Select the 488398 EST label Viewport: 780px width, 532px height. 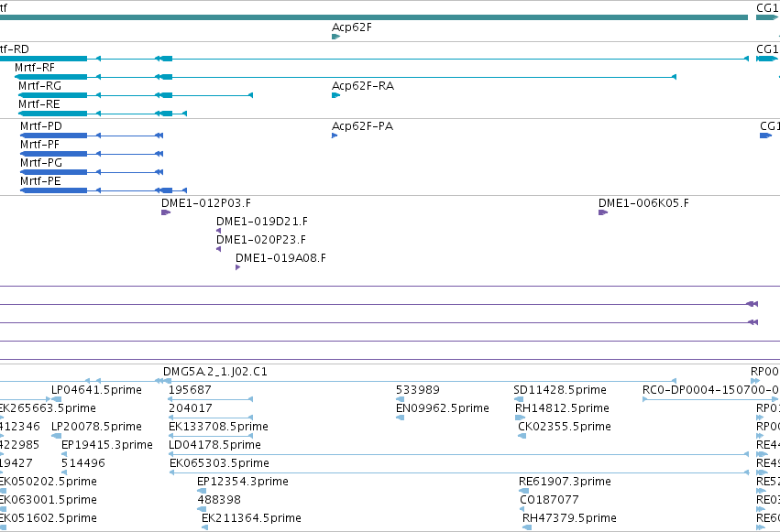[219, 500]
